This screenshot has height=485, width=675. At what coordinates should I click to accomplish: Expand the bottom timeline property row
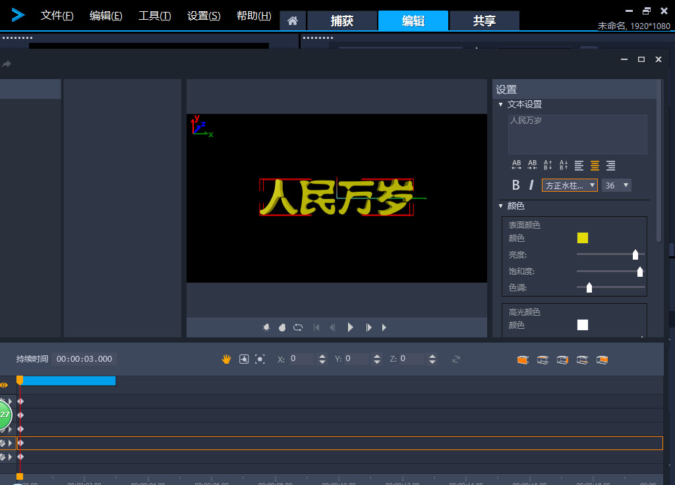pos(10,457)
